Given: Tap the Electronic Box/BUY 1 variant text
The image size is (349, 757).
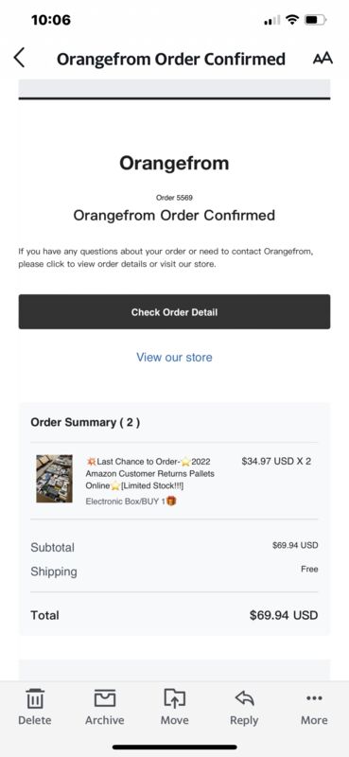Looking at the screenshot, I should tap(131, 502).
